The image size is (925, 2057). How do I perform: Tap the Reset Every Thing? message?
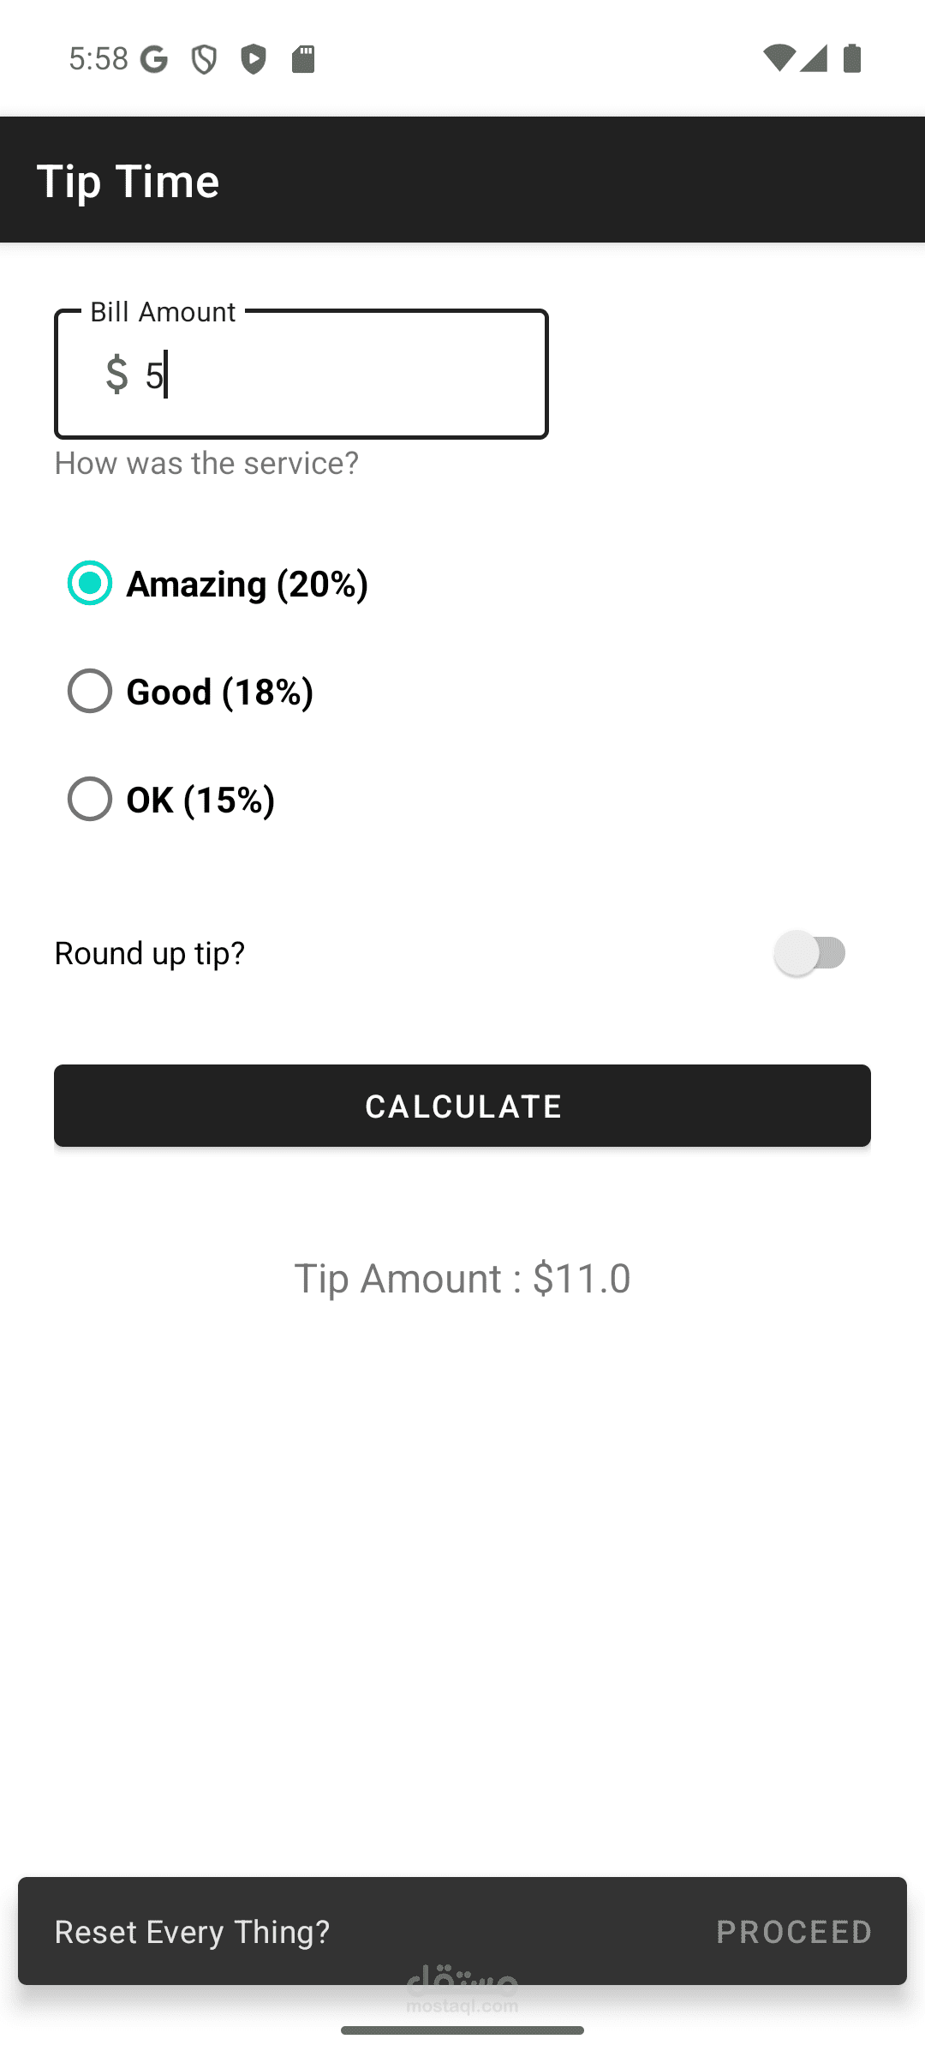(x=192, y=1932)
